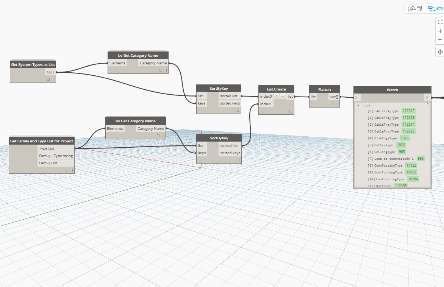Select the List.Create node header
This screenshot has width=444, height=287.
click(x=276, y=89)
